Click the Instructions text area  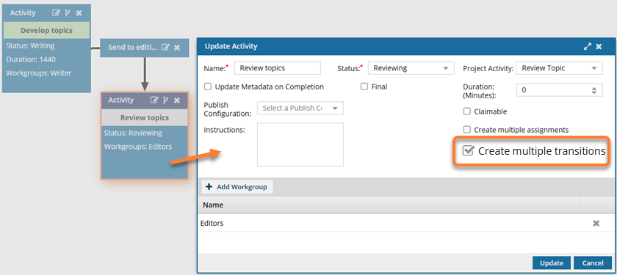pos(300,144)
